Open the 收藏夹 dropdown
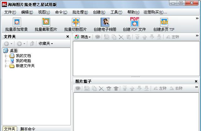The image size is (201, 131). pos(46,44)
